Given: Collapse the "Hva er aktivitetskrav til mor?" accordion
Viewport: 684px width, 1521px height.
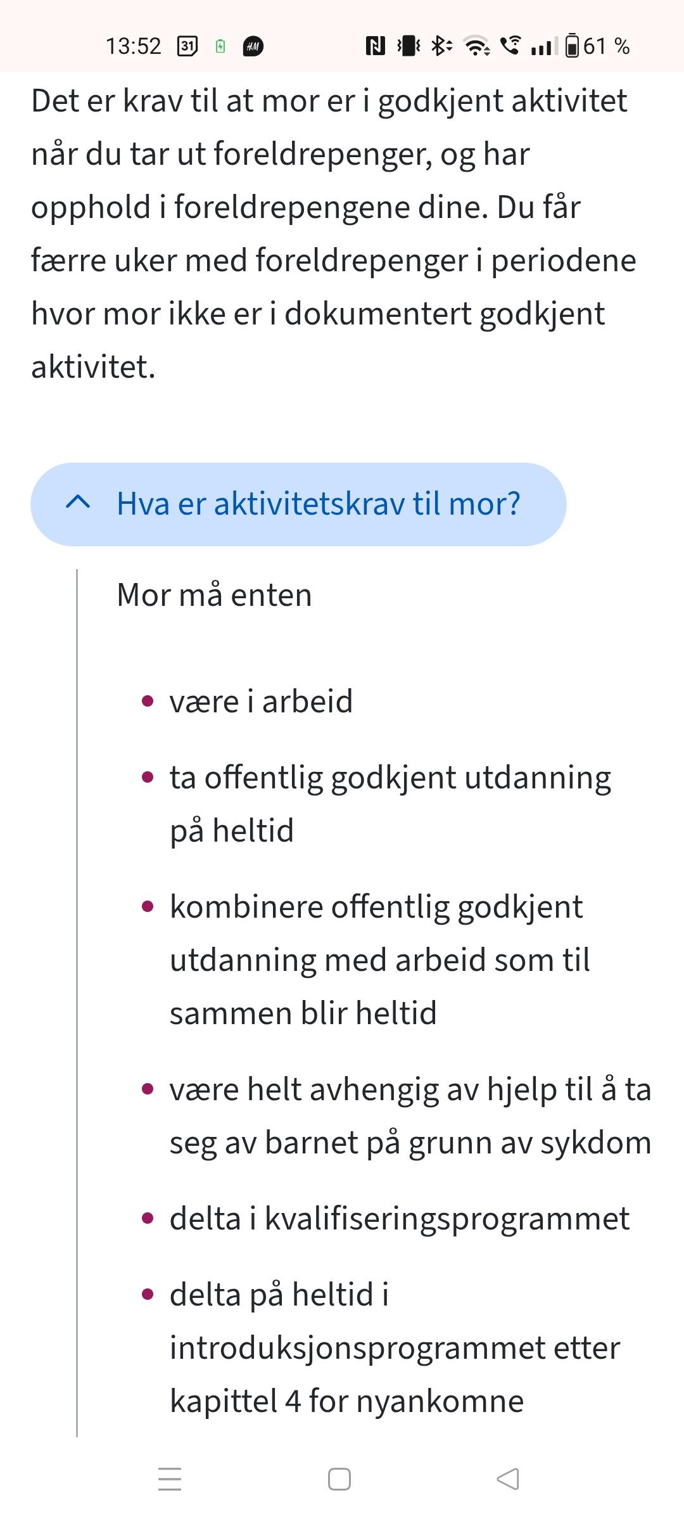Looking at the screenshot, I should pyautogui.click(x=318, y=504).
